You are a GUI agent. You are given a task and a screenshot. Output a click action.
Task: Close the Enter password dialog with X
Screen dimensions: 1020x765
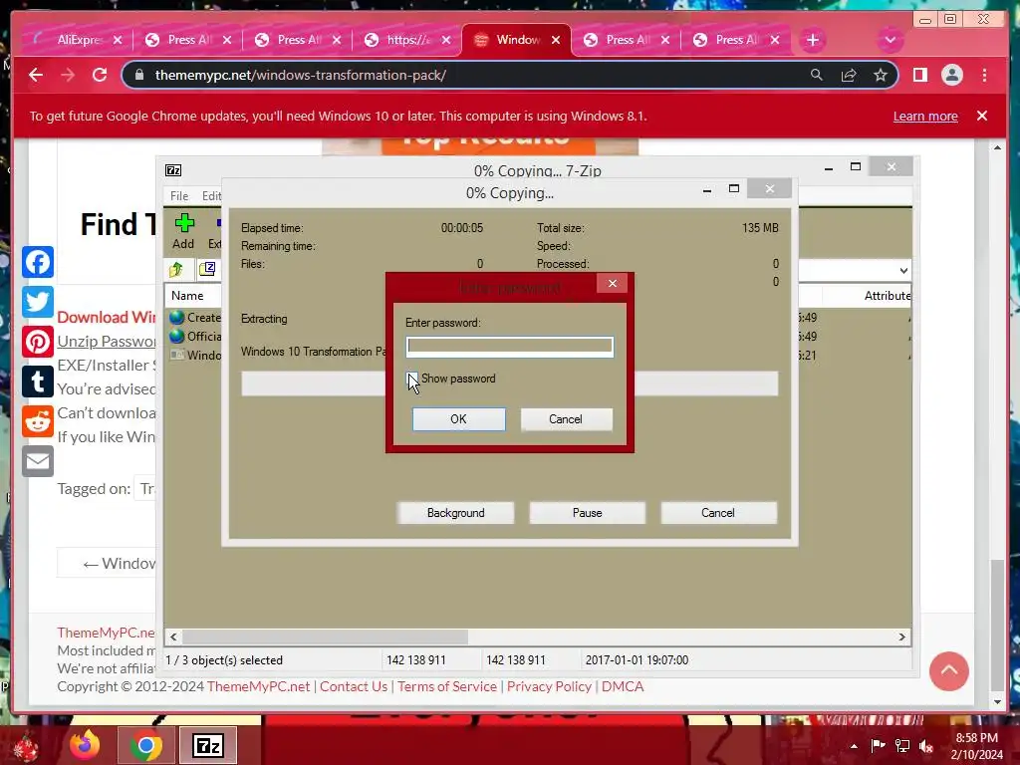click(x=613, y=283)
